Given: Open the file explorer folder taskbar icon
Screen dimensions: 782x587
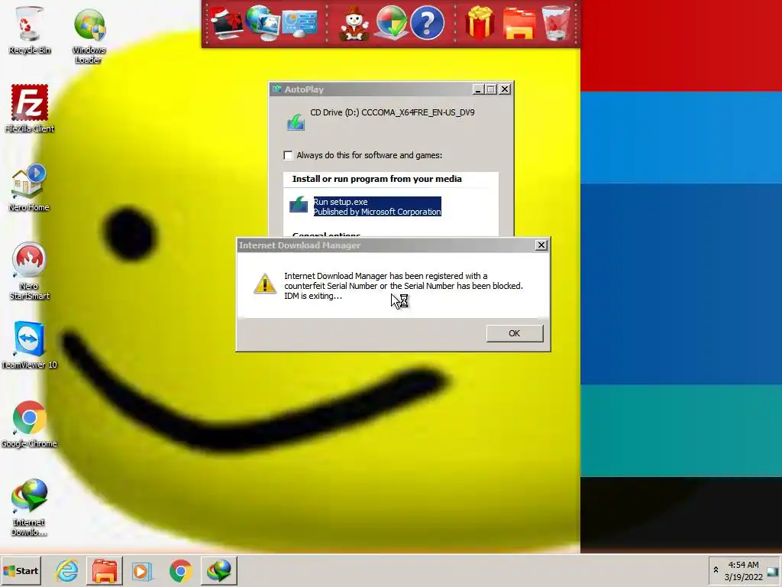Looking at the screenshot, I should pos(104,570).
